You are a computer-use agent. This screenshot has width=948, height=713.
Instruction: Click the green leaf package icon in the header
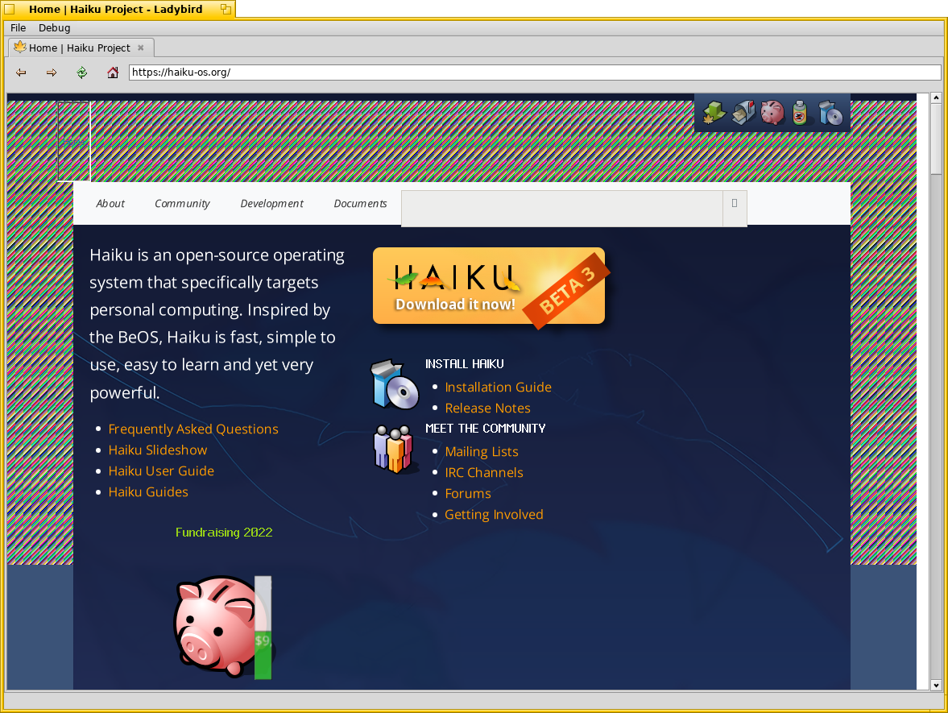tap(714, 113)
